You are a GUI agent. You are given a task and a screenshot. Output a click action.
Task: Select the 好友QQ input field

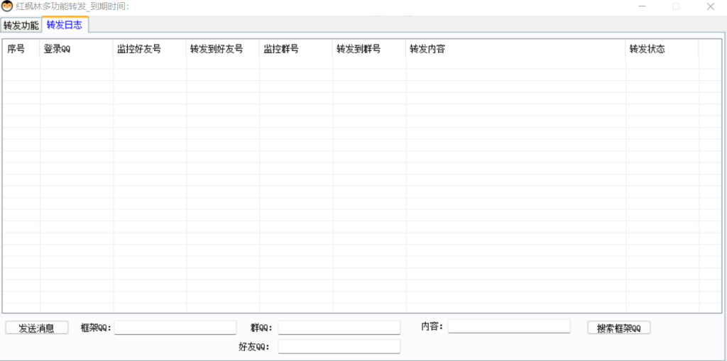(339, 346)
